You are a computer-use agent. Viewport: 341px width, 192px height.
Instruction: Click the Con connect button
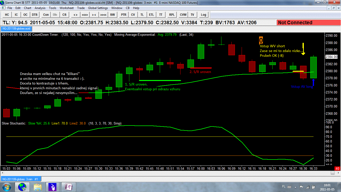46,14
